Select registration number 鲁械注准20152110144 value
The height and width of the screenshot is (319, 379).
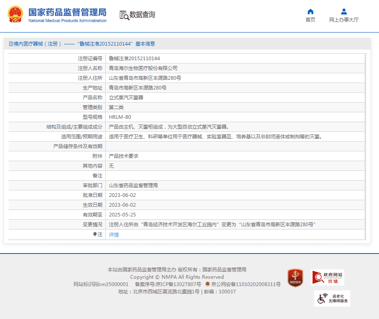(x=134, y=58)
